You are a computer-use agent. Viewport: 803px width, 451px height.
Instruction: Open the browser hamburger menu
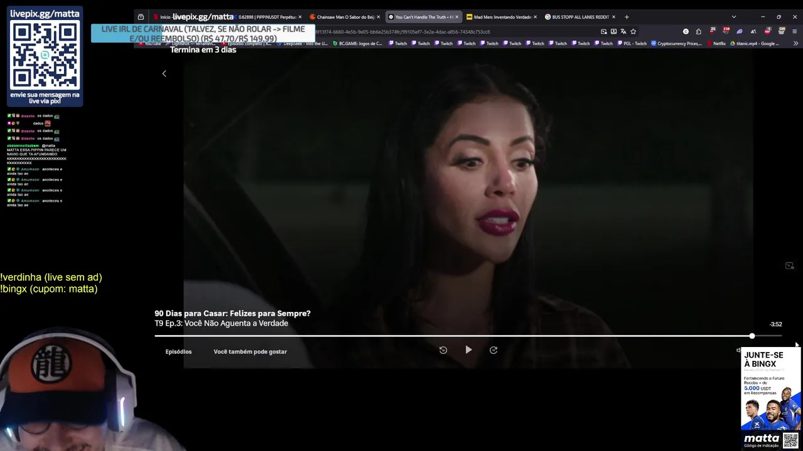(x=795, y=31)
